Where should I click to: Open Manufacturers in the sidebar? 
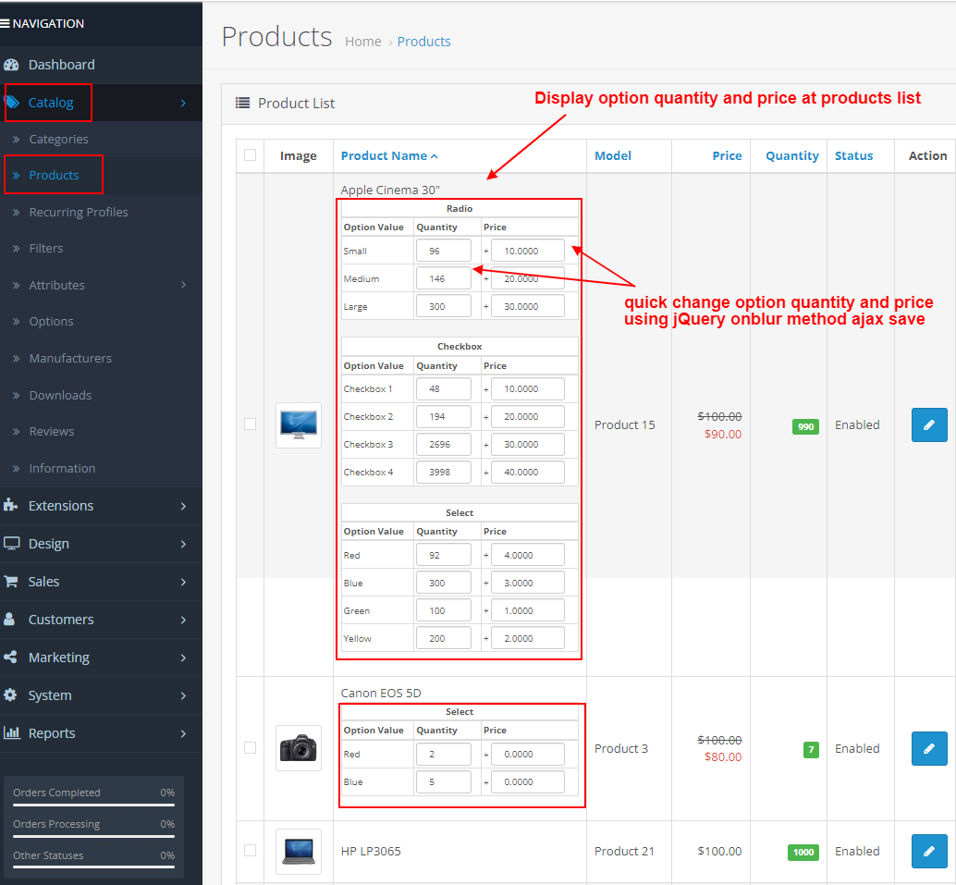[70, 358]
